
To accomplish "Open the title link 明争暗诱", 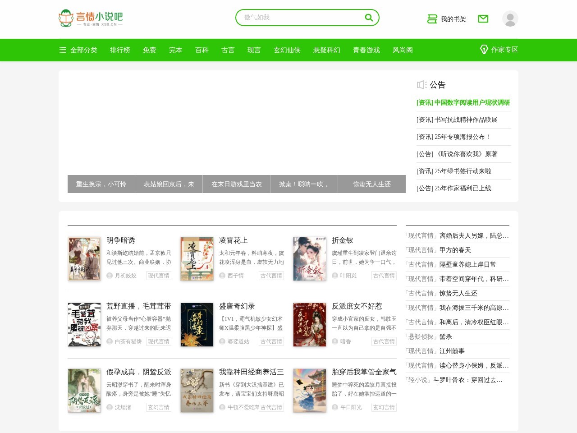I will (x=121, y=240).
